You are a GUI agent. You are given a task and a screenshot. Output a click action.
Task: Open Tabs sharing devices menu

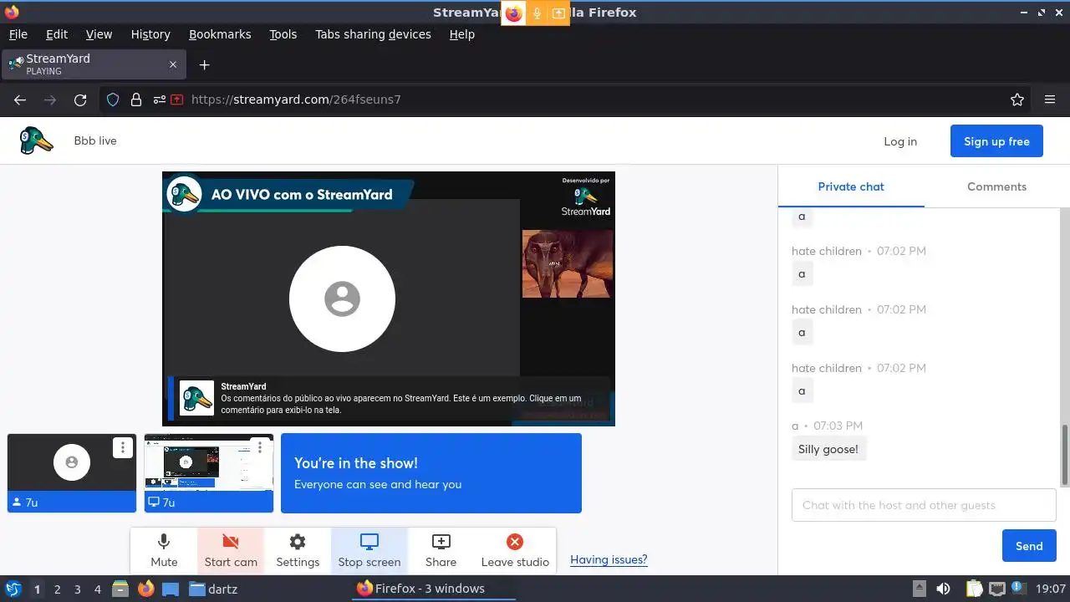pos(373,34)
